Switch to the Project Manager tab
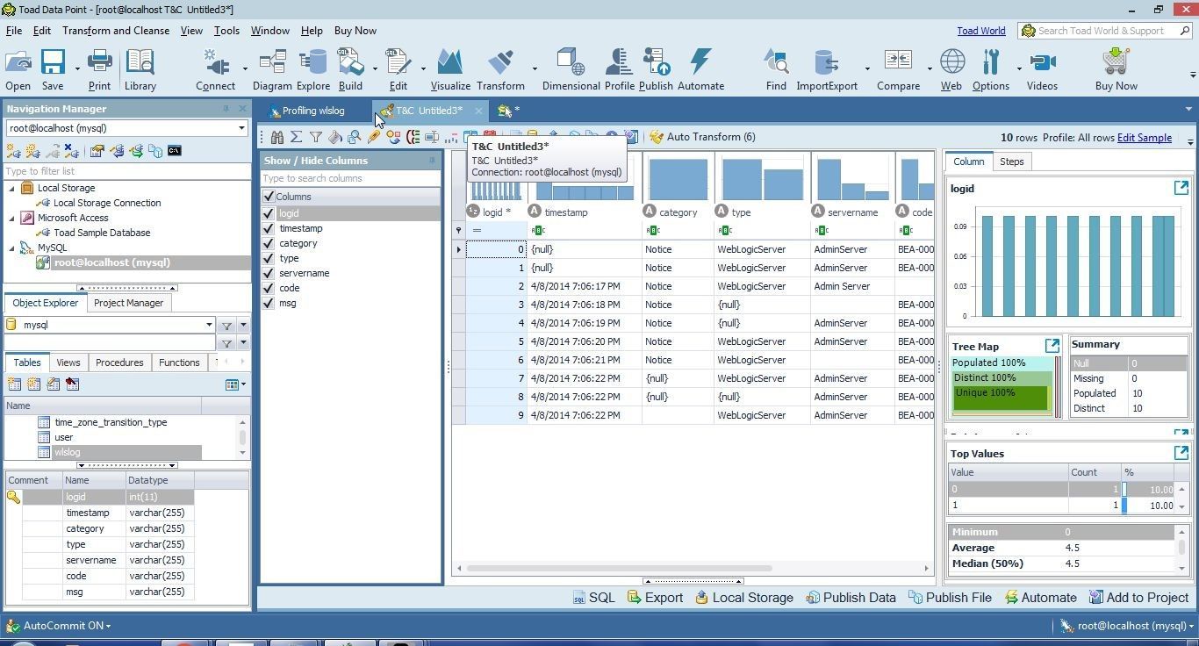 pyautogui.click(x=128, y=303)
